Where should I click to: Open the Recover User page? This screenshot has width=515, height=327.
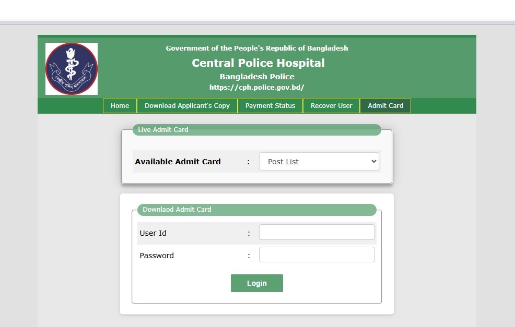(331, 106)
